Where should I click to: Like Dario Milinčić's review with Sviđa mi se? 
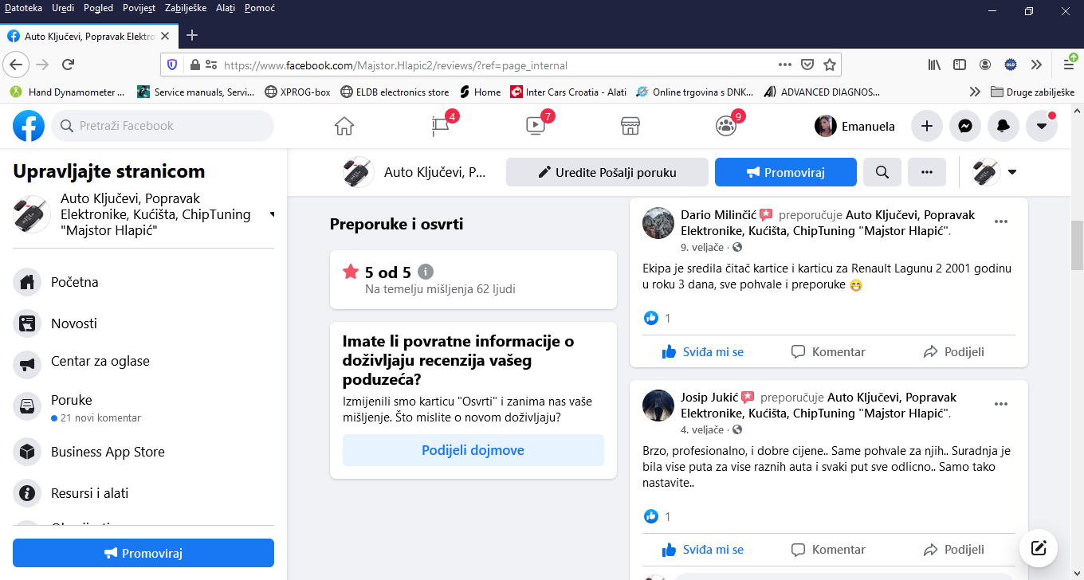[703, 351]
